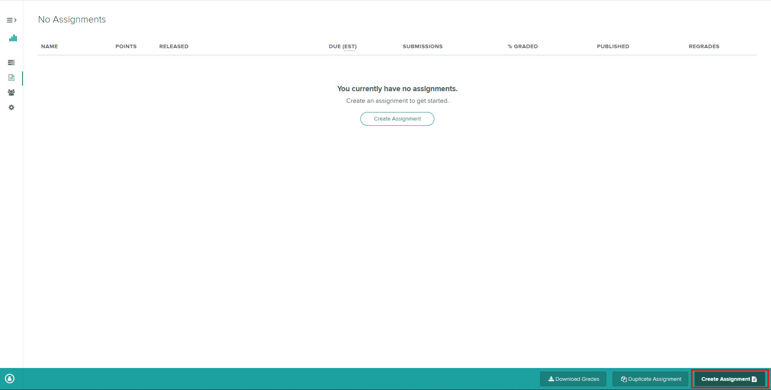The image size is (771, 390).
Task: Open the Dashboard bar-chart icon
Action: click(13, 38)
